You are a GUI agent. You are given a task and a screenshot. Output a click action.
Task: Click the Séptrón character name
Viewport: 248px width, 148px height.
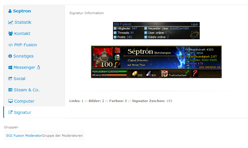pyautogui.click(x=140, y=51)
